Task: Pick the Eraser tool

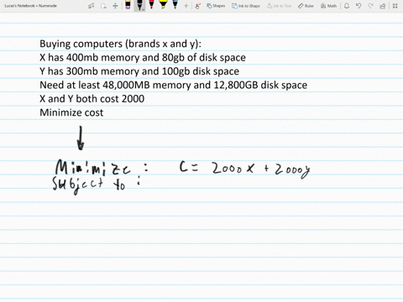Action: (x=128, y=5)
